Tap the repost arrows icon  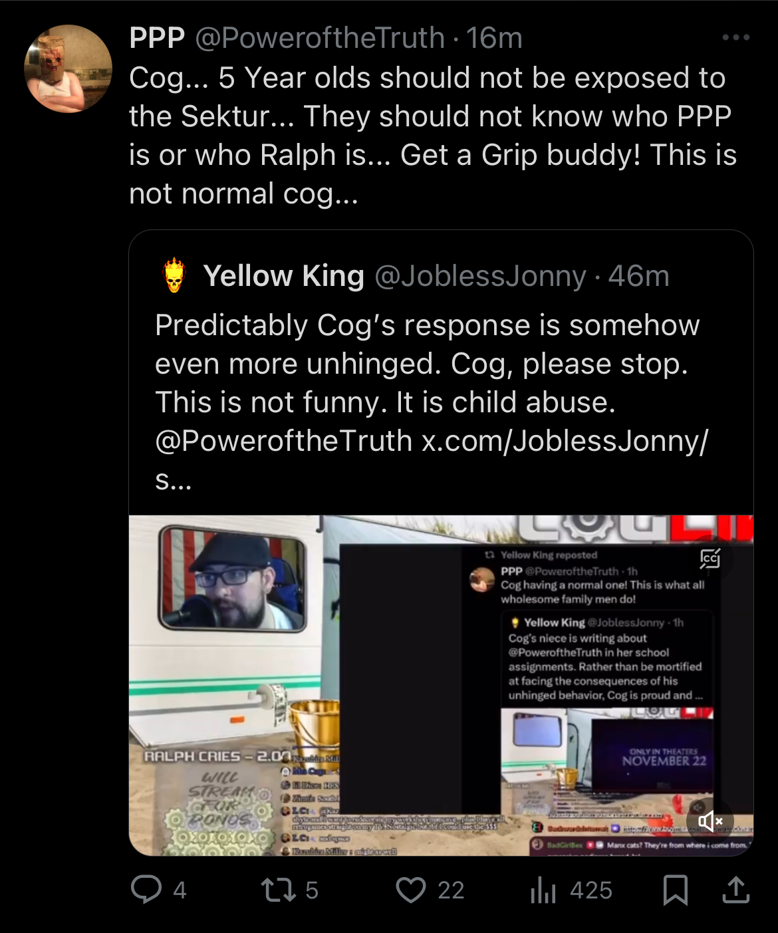(278, 890)
